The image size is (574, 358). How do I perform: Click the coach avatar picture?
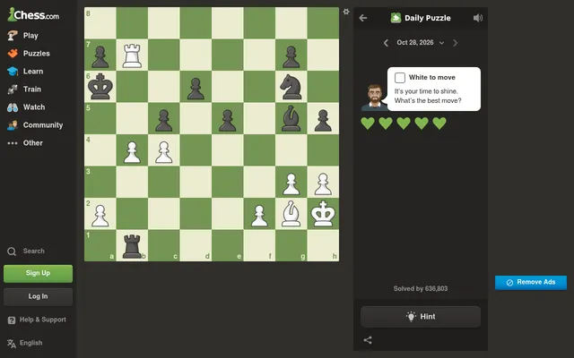click(x=375, y=98)
